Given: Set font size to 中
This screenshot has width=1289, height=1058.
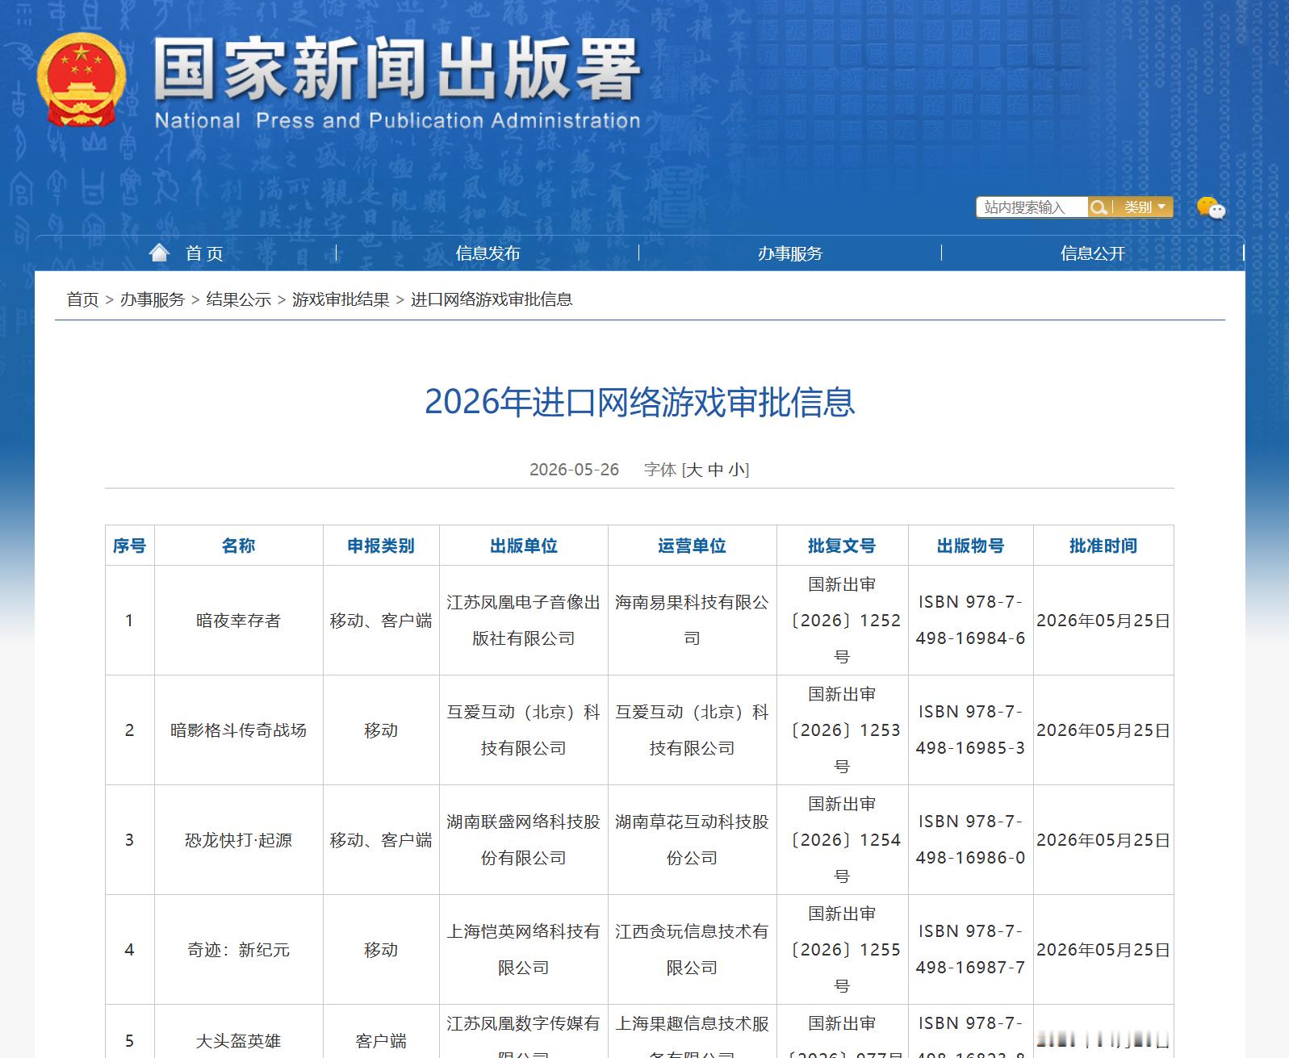Looking at the screenshot, I should pos(715,470).
